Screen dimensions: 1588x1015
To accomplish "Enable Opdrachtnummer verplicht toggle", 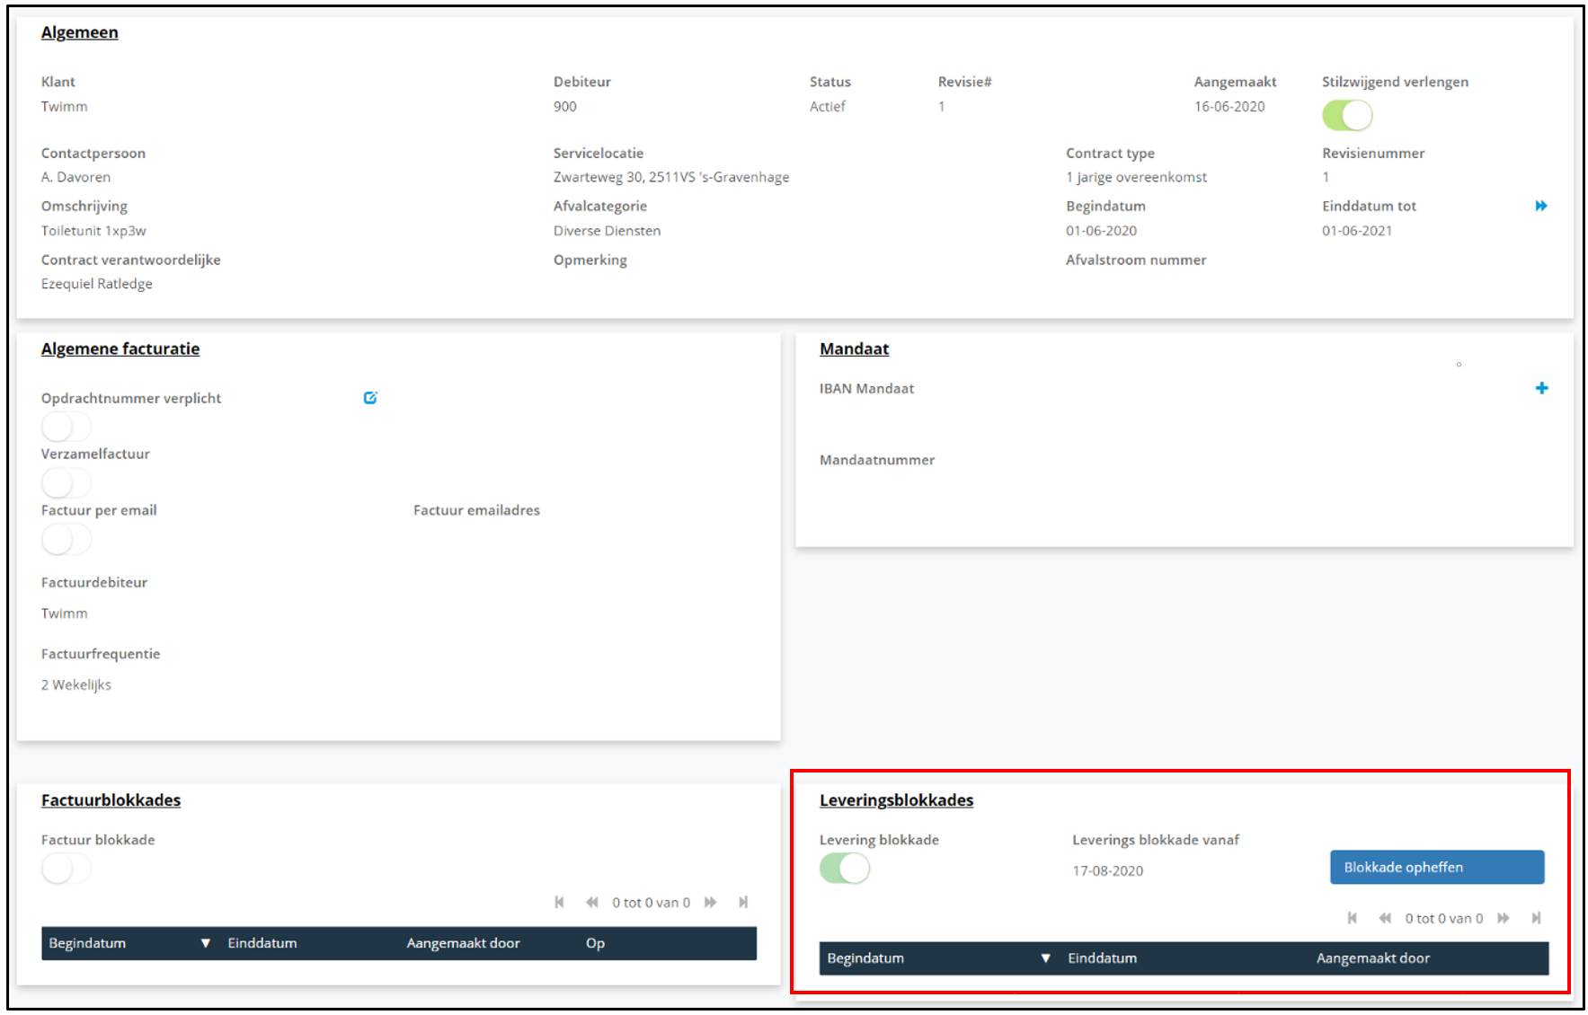I will [66, 427].
